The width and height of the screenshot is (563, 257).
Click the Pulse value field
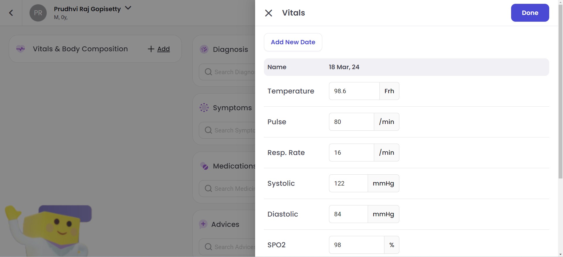tap(351, 122)
